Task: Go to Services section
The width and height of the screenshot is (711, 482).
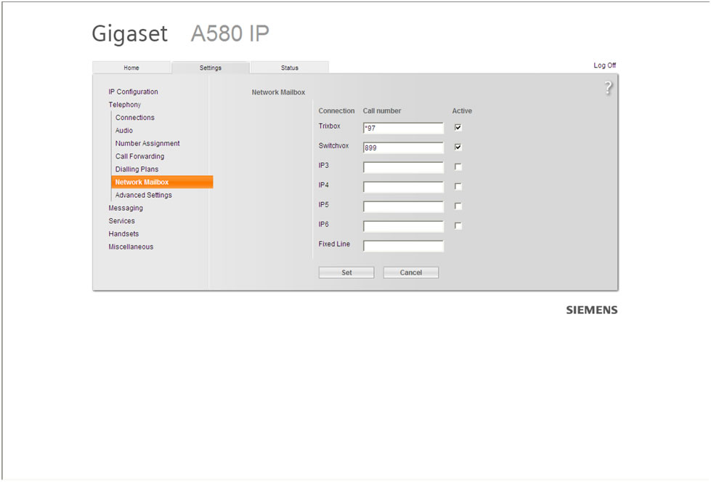Action: pyautogui.click(x=121, y=221)
